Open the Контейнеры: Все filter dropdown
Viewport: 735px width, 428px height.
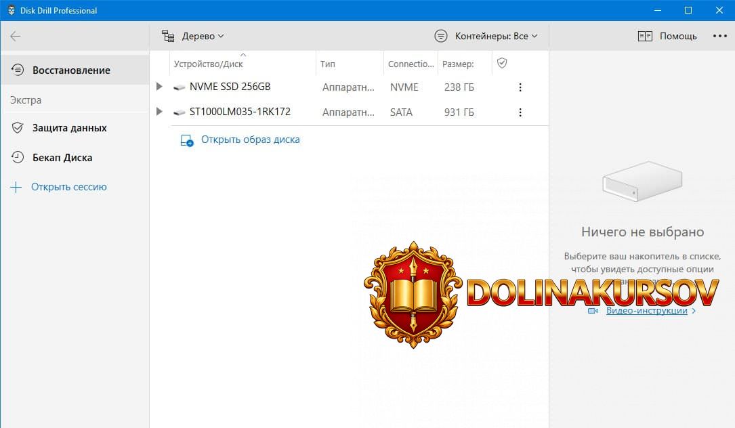(486, 37)
